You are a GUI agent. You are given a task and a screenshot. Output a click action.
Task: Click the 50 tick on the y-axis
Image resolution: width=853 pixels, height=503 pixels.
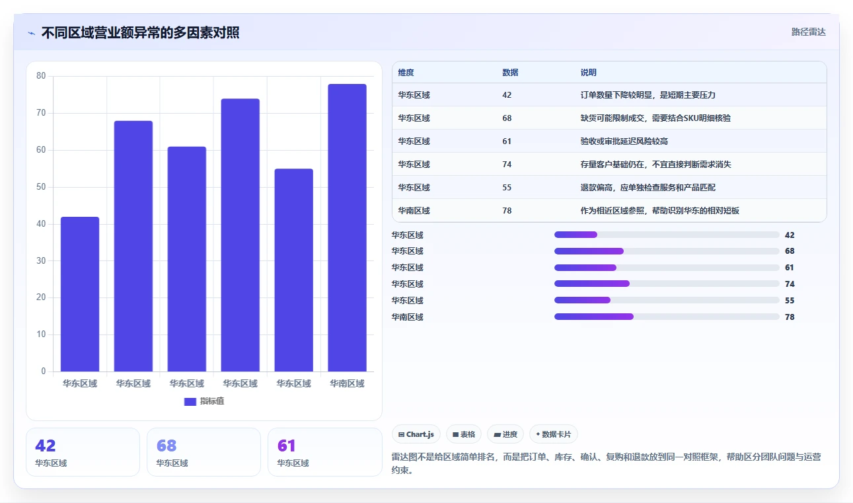(x=41, y=187)
